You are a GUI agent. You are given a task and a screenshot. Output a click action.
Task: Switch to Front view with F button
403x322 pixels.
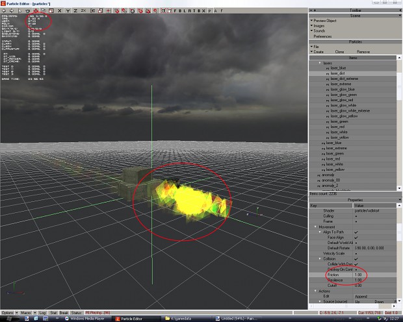(175, 11)
